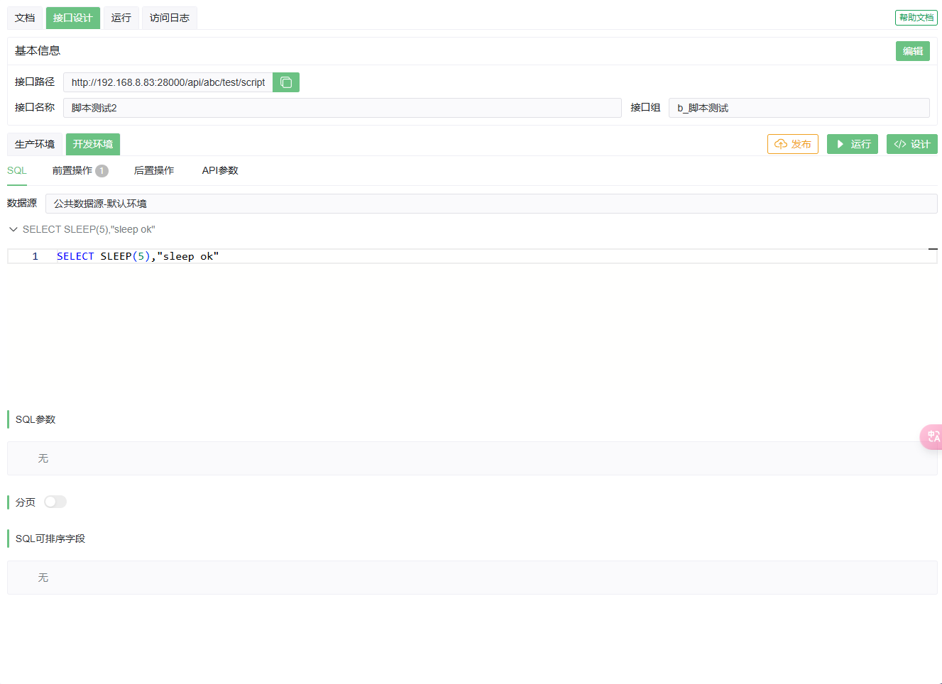
Task: Open the API参数 tab
Action: [x=220, y=170]
